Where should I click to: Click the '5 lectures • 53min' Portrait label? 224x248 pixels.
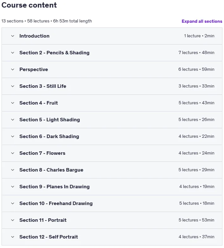[196, 220]
